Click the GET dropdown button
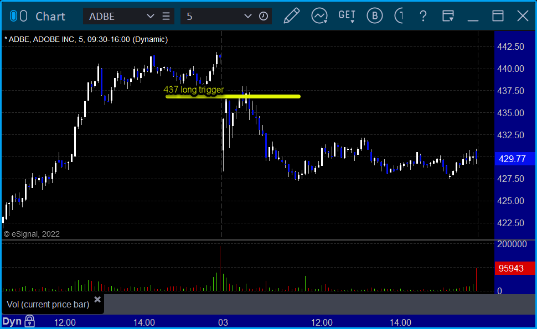The width and height of the screenshot is (537, 329). point(347,16)
